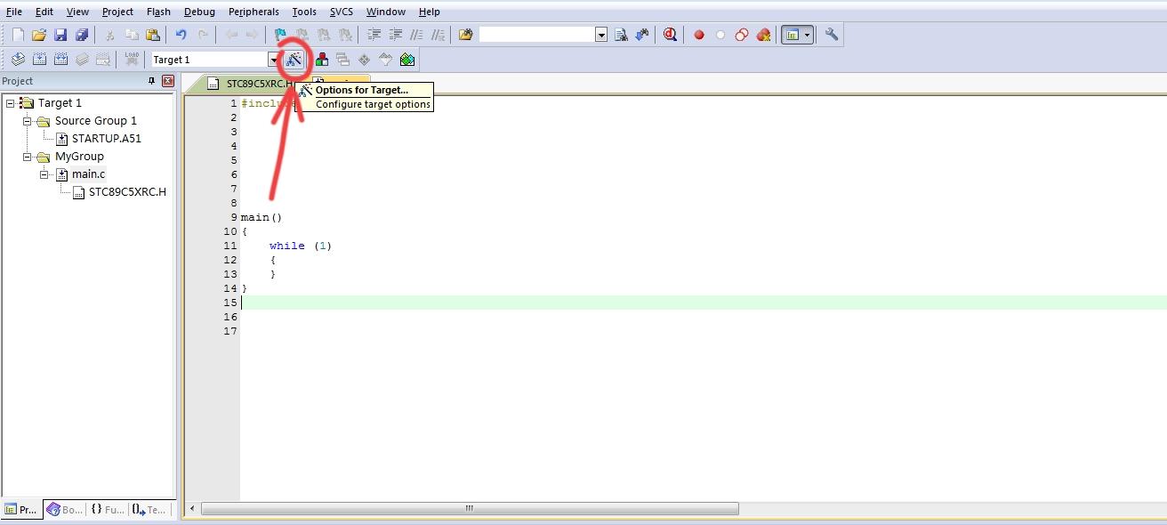The width and height of the screenshot is (1167, 525).
Task: Pin the Project panel with the pushpin
Action: coord(151,81)
